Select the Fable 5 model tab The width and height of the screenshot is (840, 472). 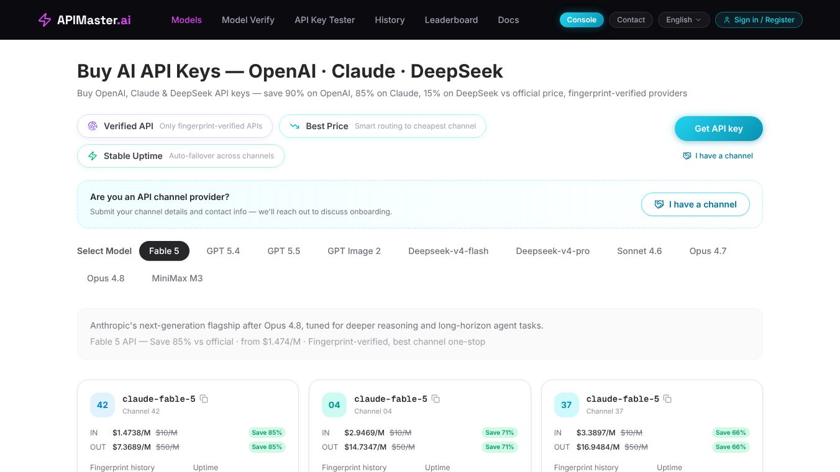[164, 251]
